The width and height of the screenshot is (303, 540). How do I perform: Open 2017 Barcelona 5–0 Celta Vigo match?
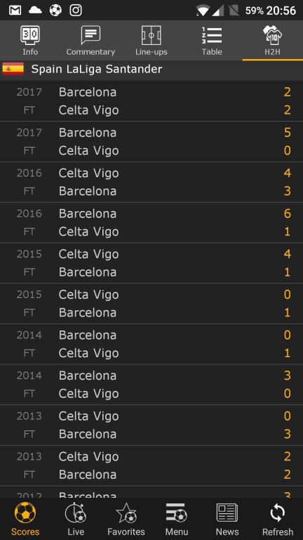151,141
